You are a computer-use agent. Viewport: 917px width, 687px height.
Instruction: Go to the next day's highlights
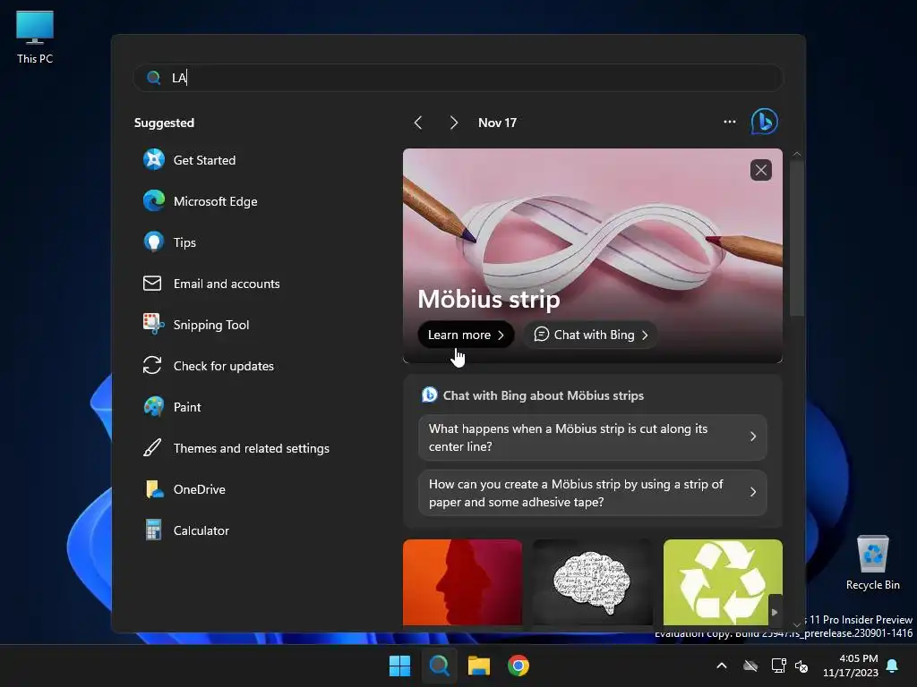[454, 122]
